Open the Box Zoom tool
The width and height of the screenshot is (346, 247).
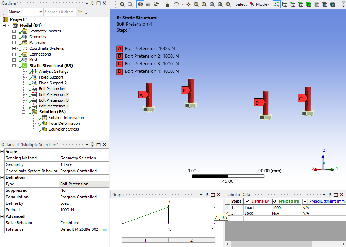tap(196, 4)
